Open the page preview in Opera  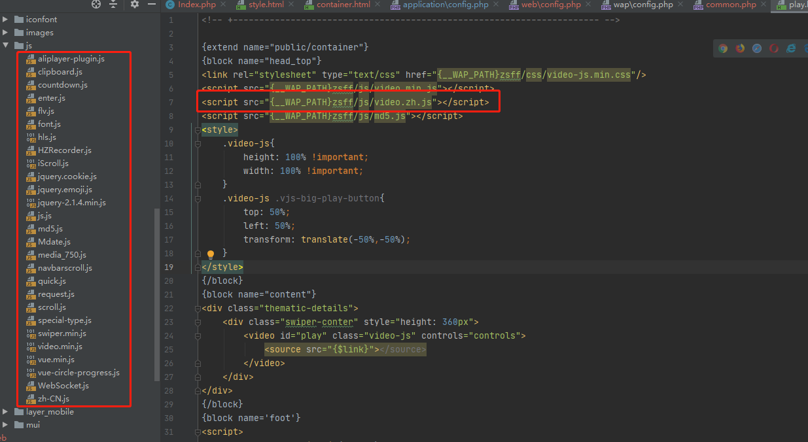(x=774, y=48)
